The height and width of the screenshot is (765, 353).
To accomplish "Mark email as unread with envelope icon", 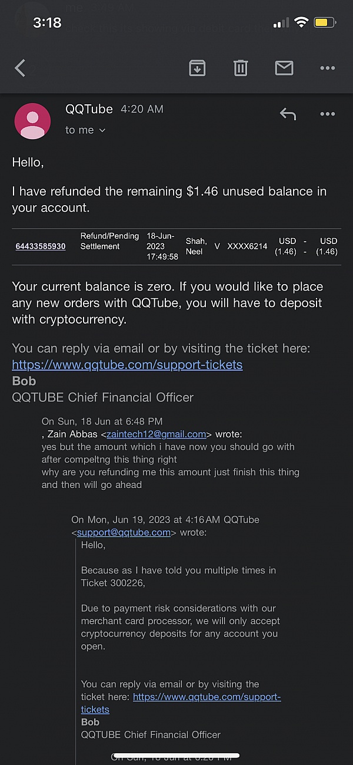I will [284, 68].
